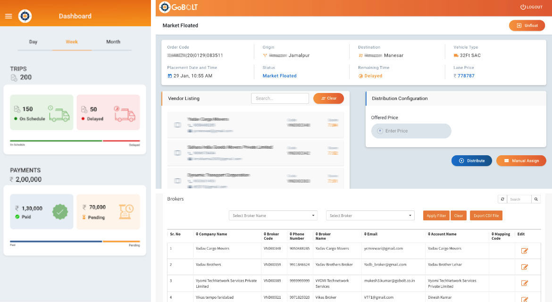Screen dimensions: 552x302
Task: Sort the table by Company Name
Action: tap(211, 234)
